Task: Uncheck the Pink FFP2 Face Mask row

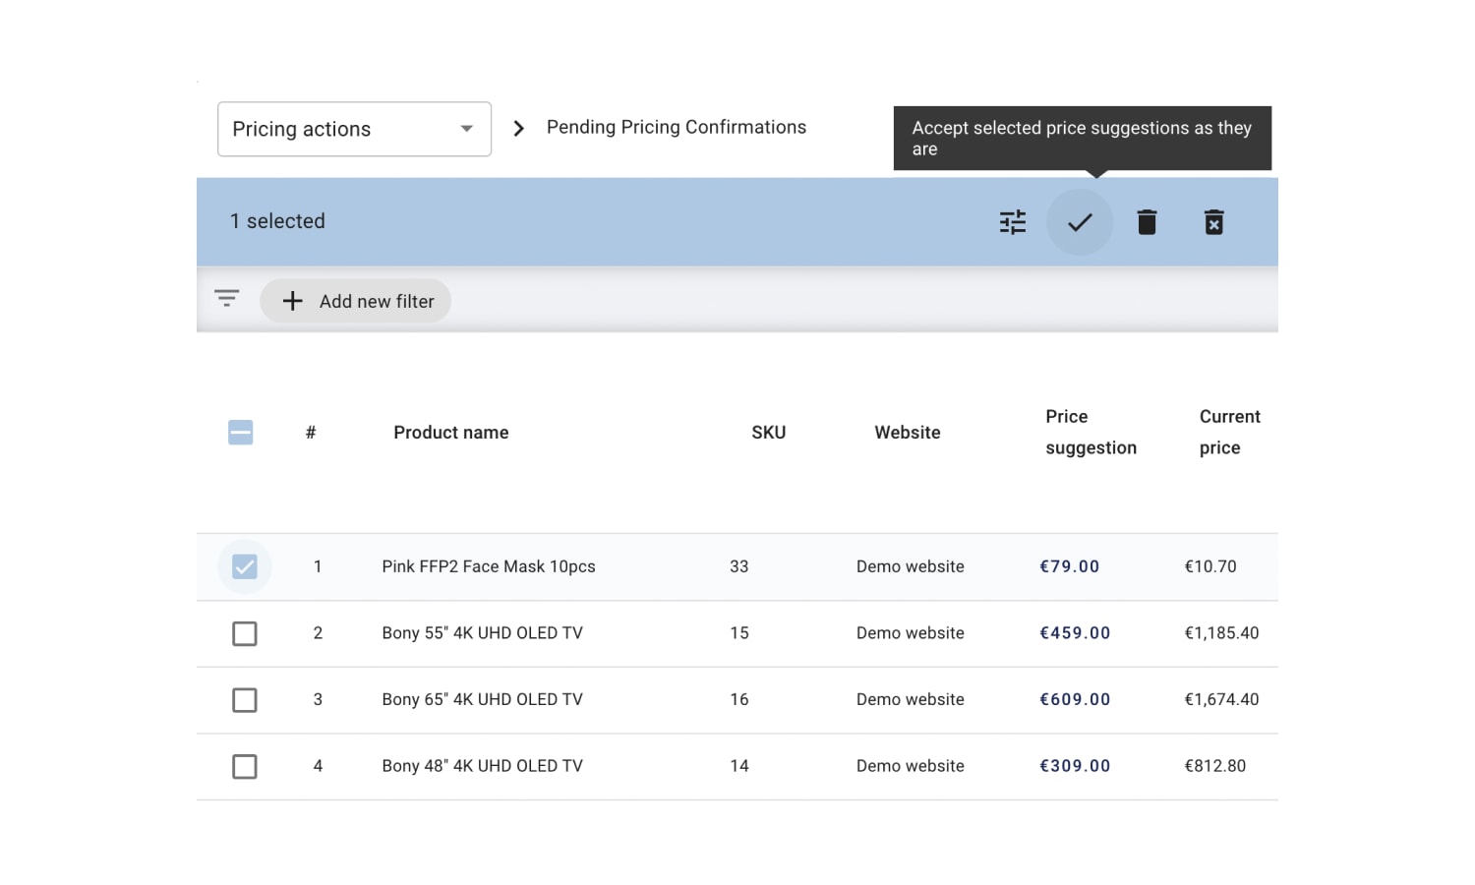Action: pos(245,567)
